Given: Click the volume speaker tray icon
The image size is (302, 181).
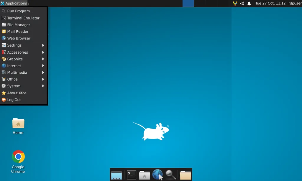Looking at the screenshot, I should (x=242, y=4).
